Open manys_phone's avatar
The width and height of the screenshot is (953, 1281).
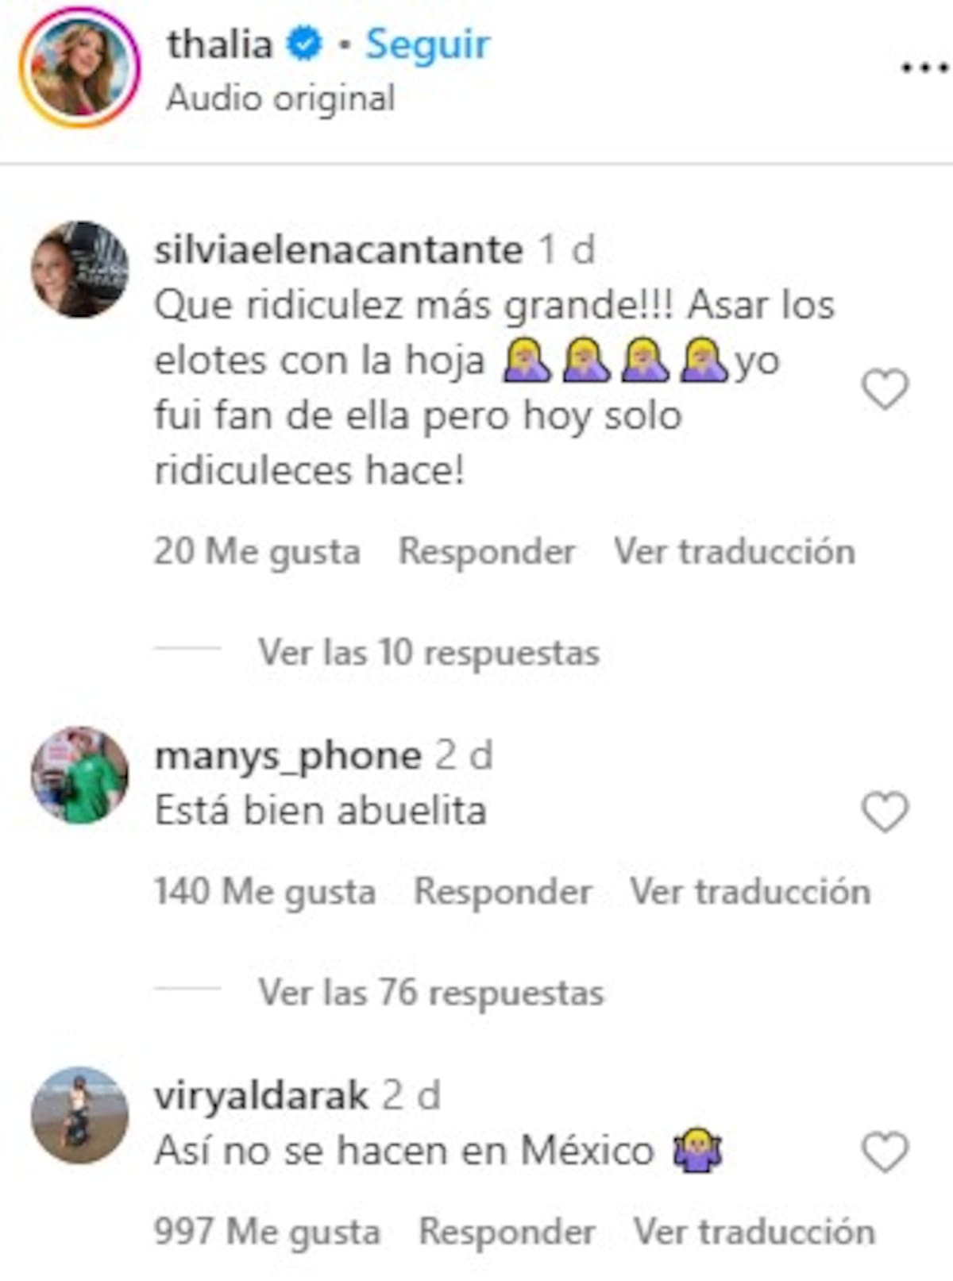79,775
